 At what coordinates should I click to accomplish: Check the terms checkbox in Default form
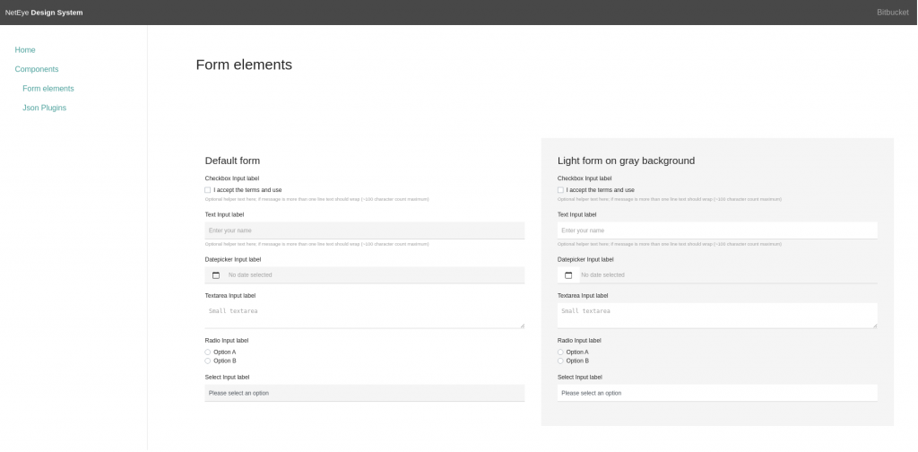208,190
